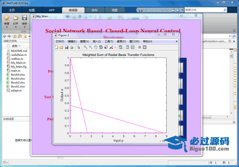Image resolution: width=239 pixels, height=167 pixels.
Task: Click the Print Figure icon
Action: pyautogui.click(x=72, y=47)
